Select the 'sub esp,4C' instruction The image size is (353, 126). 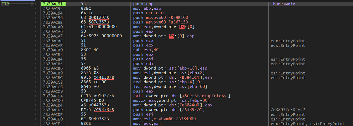[x=146, y=50]
